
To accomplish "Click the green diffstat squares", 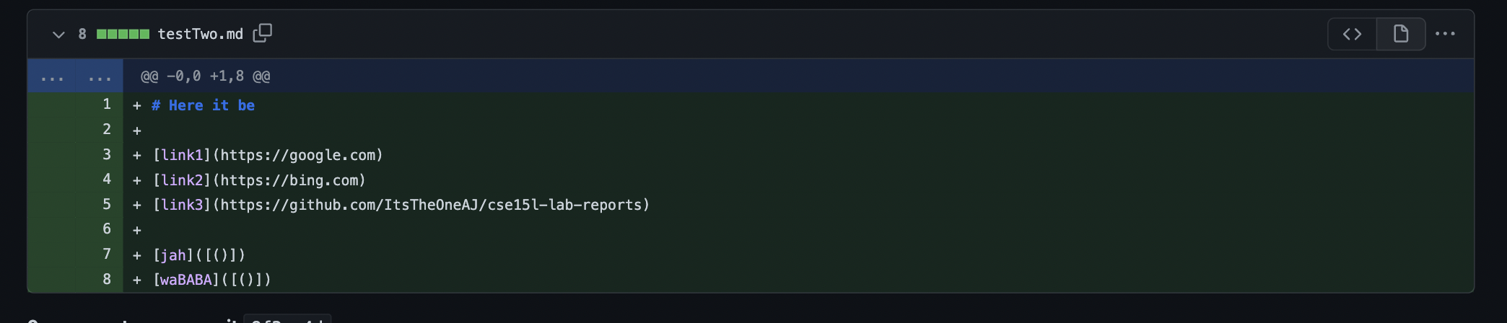I will [x=123, y=34].
